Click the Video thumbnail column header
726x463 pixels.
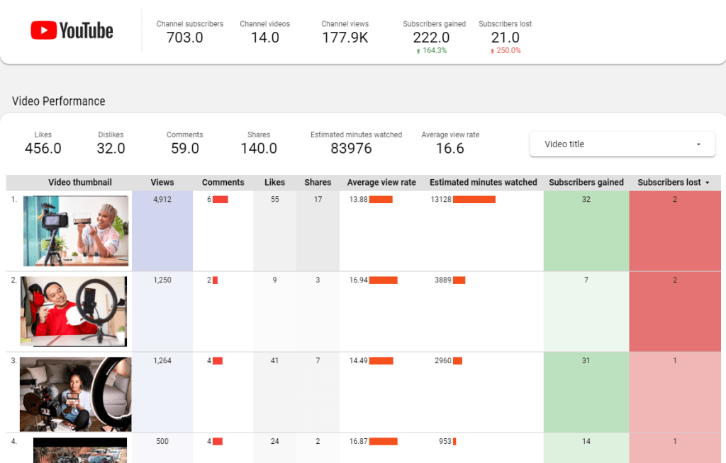[80, 183]
